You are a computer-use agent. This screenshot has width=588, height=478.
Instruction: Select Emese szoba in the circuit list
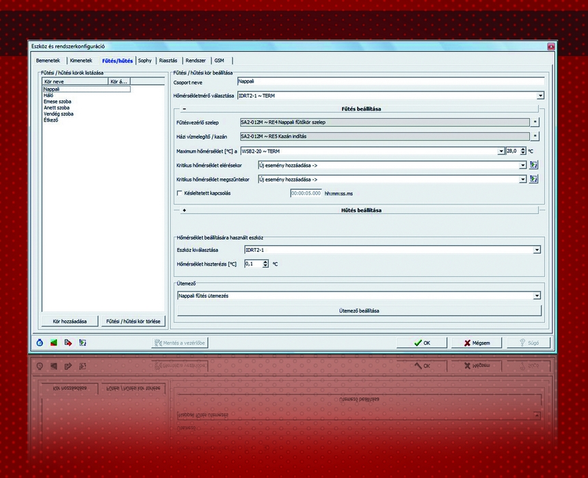(57, 101)
